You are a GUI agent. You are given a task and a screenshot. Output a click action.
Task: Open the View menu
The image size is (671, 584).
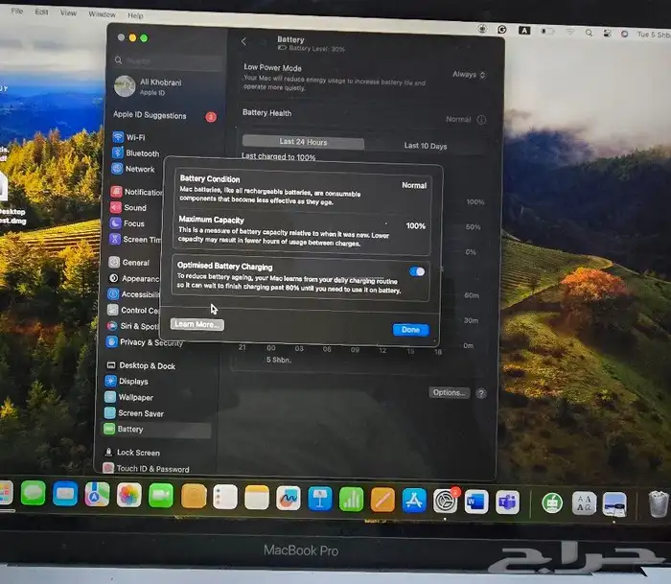(x=68, y=12)
